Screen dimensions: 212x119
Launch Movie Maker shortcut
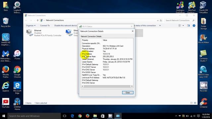[203, 39]
